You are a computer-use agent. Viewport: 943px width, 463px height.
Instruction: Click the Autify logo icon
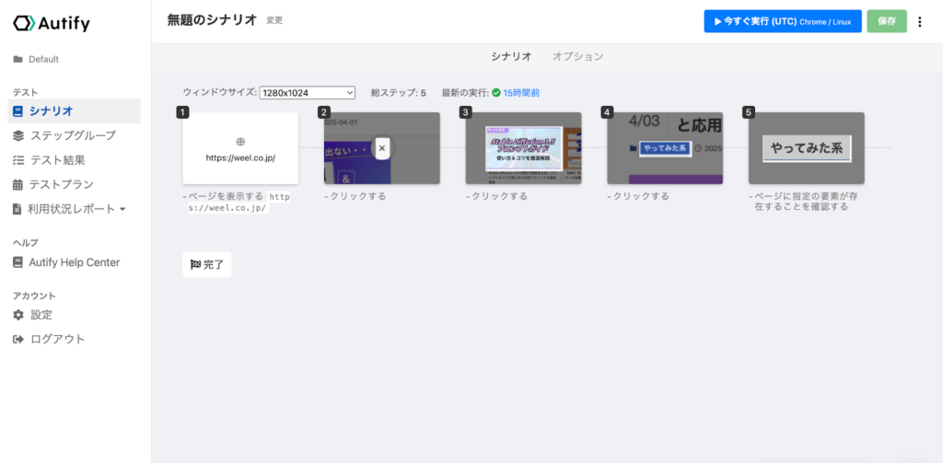coord(24,23)
